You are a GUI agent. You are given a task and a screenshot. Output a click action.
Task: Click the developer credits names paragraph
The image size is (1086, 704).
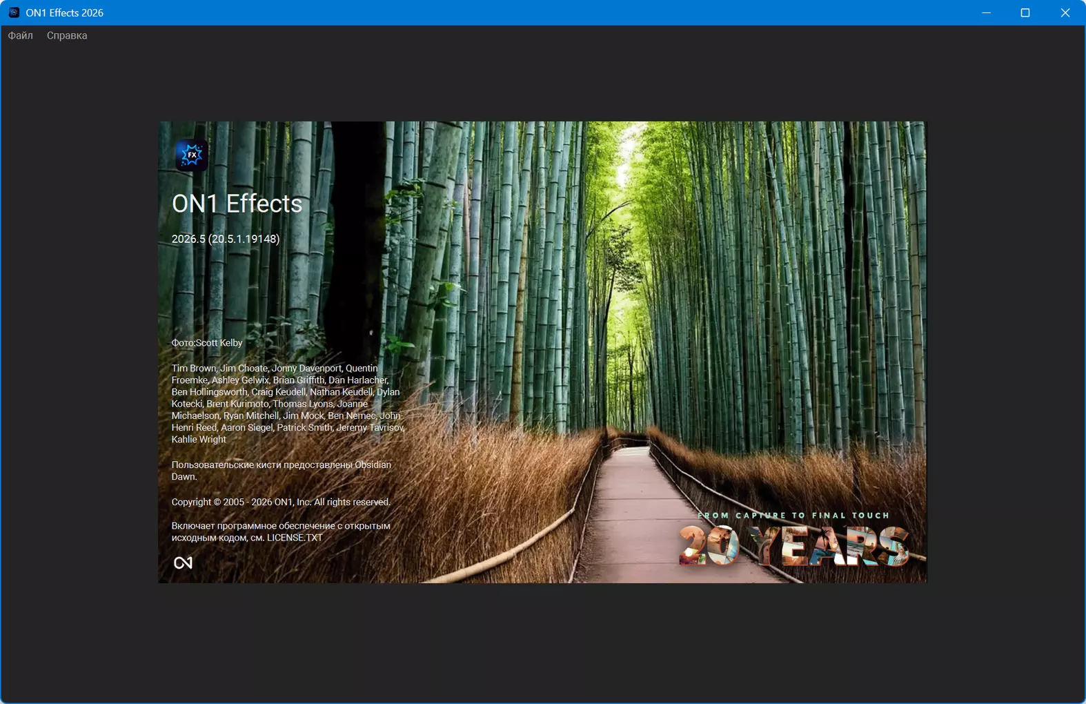288,404
